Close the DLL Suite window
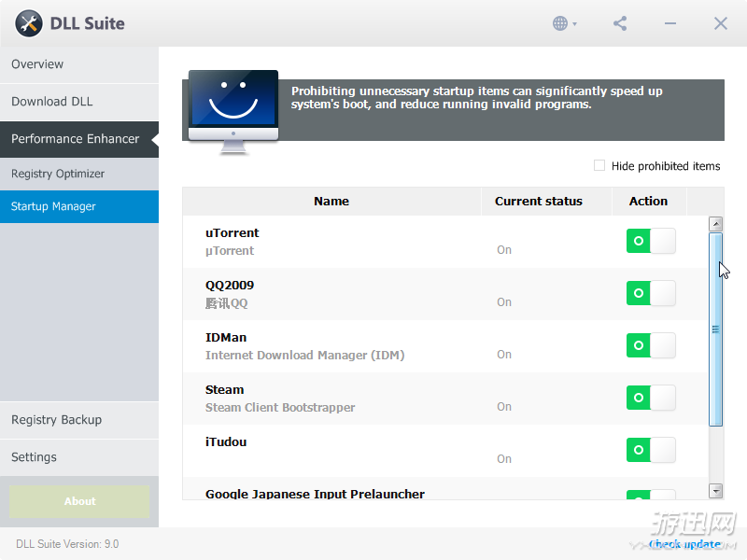747x560 pixels. [x=720, y=23]
